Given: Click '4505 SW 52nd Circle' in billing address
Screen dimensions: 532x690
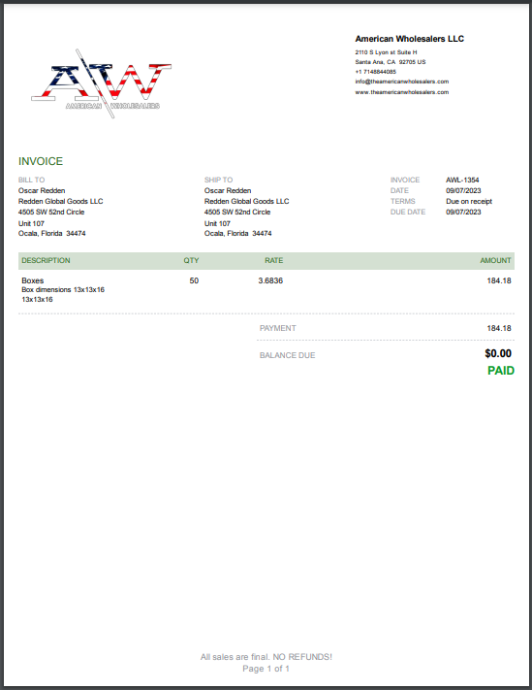Looking at the screenshot, I should (x=51, y=212).
